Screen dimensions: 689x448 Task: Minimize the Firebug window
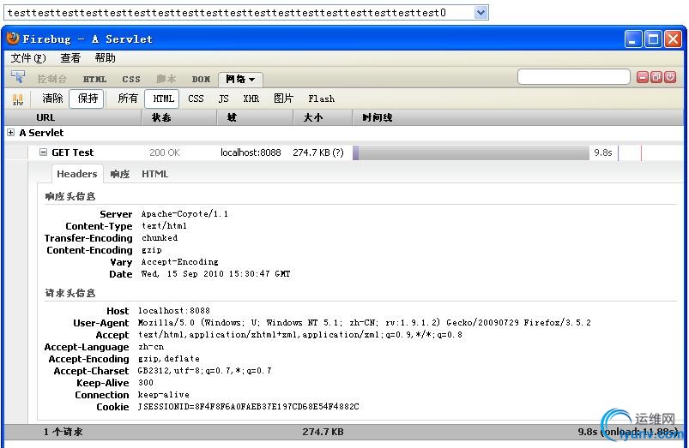[x=632, y=39]
